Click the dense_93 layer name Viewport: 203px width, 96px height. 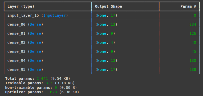coord(16,51)
